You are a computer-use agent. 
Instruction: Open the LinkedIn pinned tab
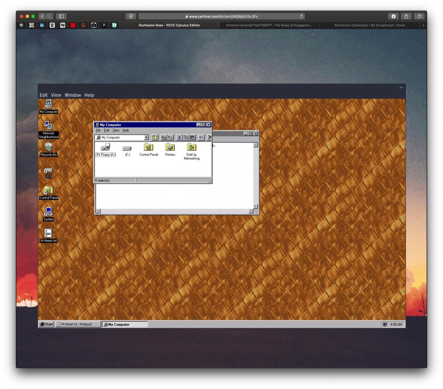[42, 25]
